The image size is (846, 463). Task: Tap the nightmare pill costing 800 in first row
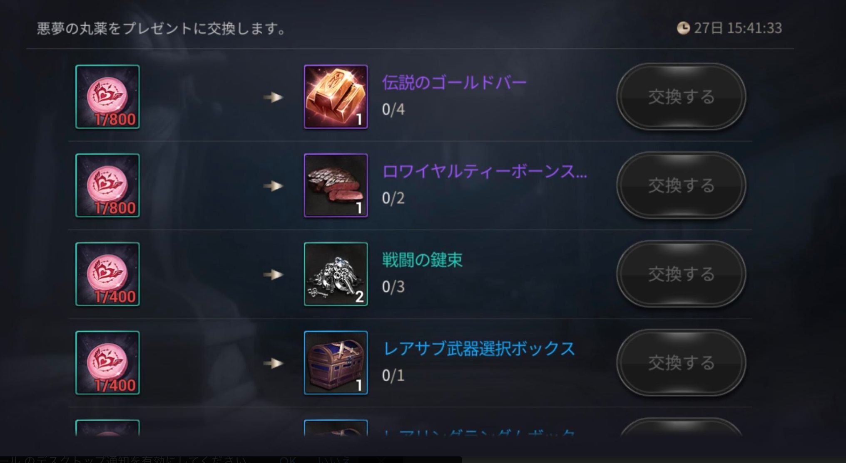(x=107, y=97)
